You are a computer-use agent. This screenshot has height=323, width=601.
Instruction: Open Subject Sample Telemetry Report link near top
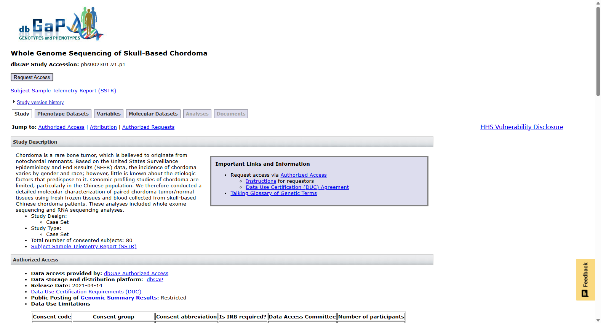(x=63, y=91)
